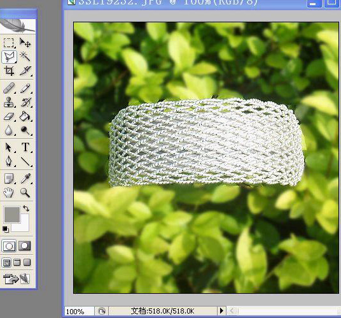Switch to Quick Mask mode
The image size is (341, 318).
point(25,246)
